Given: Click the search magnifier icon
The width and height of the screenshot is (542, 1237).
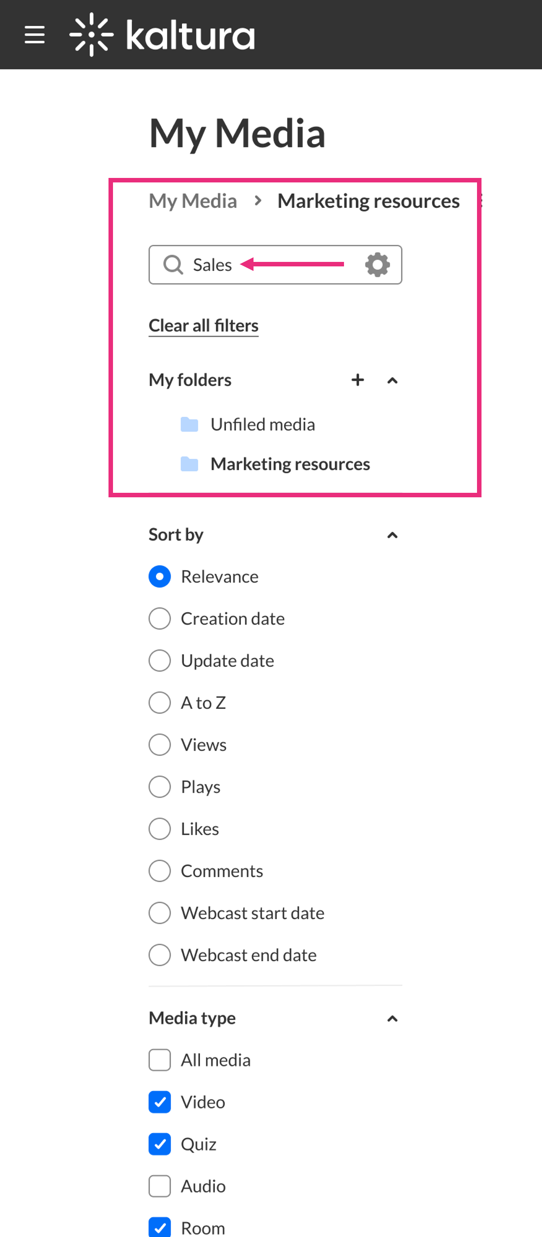Looking at the screenshot, I should pos(173,264).
